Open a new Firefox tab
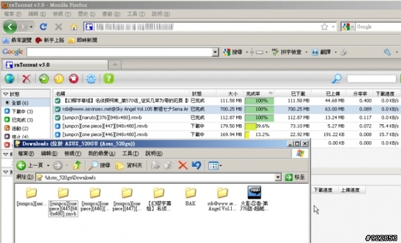 tap(115, 65)
